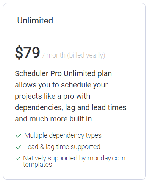
Task: Click the Scheduler Pro words in description
Action: 38,73
